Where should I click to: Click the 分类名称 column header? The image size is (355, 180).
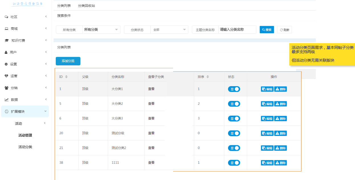118,77
